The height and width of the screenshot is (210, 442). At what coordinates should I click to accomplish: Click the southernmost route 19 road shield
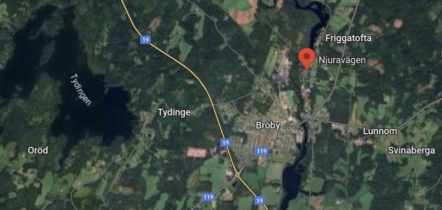point(259,201)
